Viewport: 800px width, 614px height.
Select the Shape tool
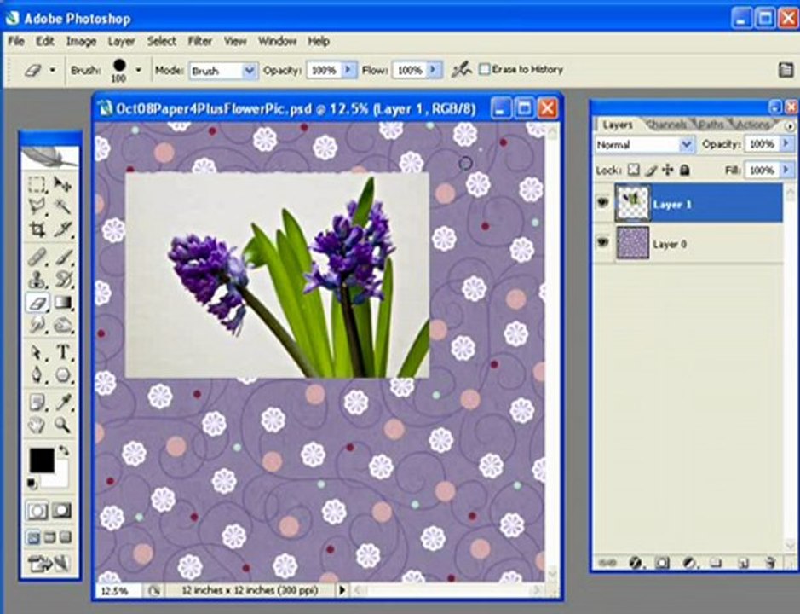(x=63, y=375)
